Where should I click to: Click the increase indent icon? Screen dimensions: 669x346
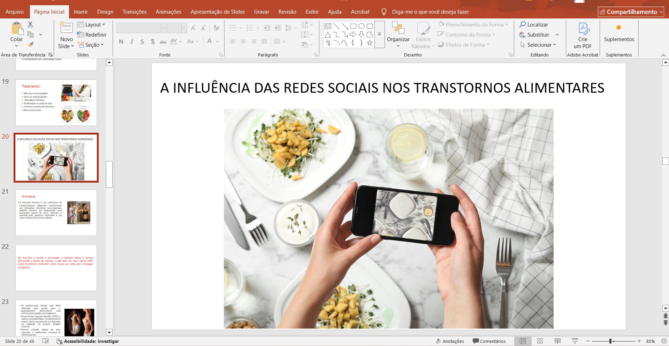click(x=278, y=28)
